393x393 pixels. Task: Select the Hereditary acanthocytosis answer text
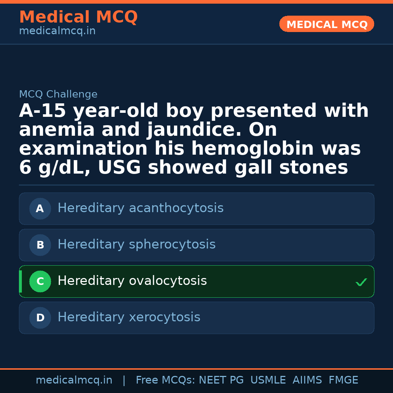tap(140, 208)
